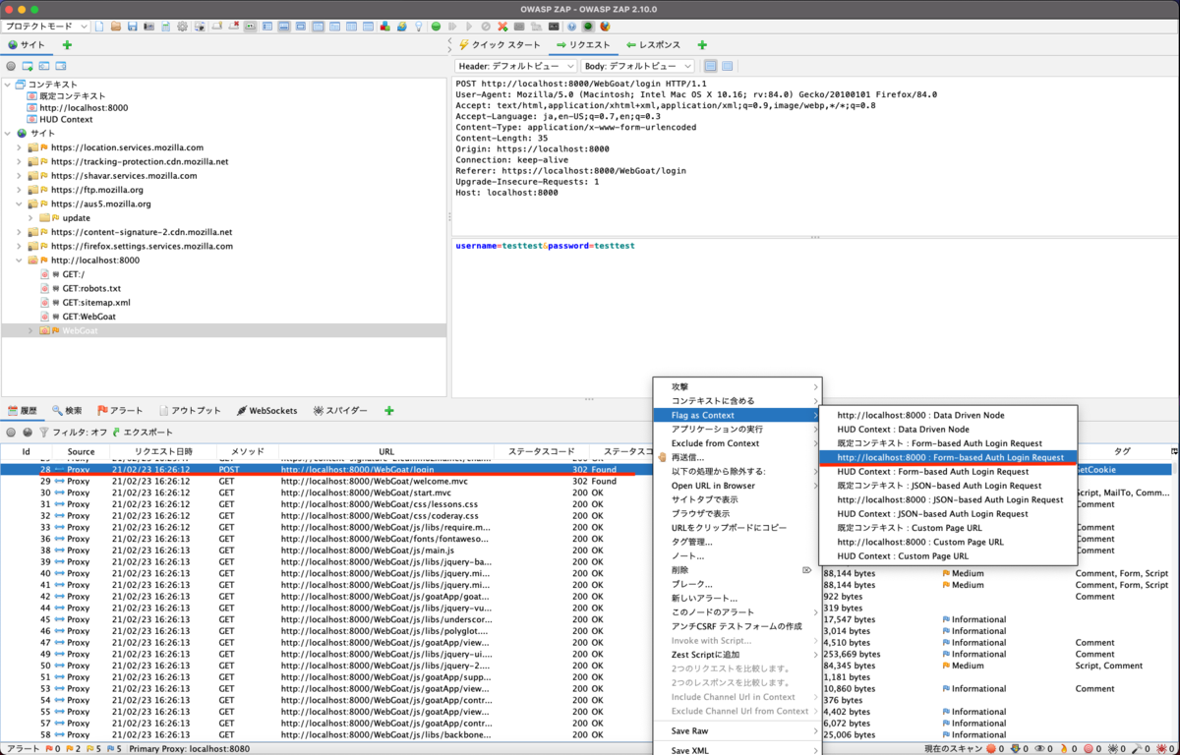Add a bottom panel tab with green plus
Screen dimensions: 1180x755
pos(389,410)
